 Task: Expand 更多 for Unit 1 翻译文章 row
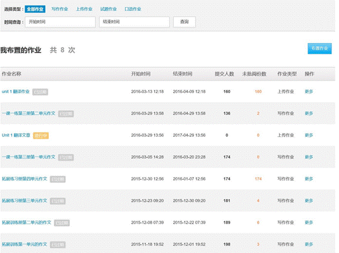[x=309, y=135]
